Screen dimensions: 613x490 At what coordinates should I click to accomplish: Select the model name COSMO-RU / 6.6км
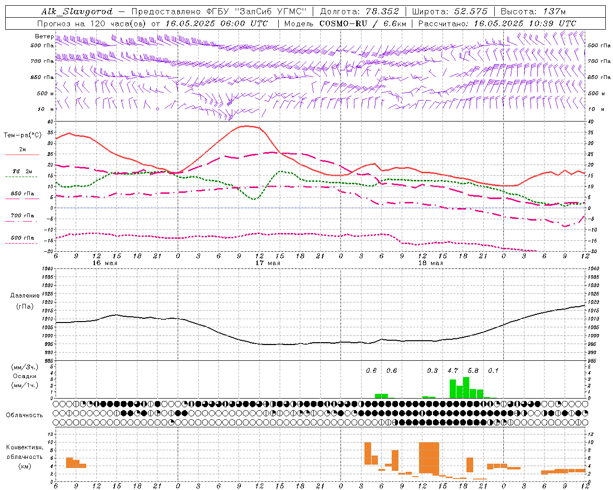363,23
